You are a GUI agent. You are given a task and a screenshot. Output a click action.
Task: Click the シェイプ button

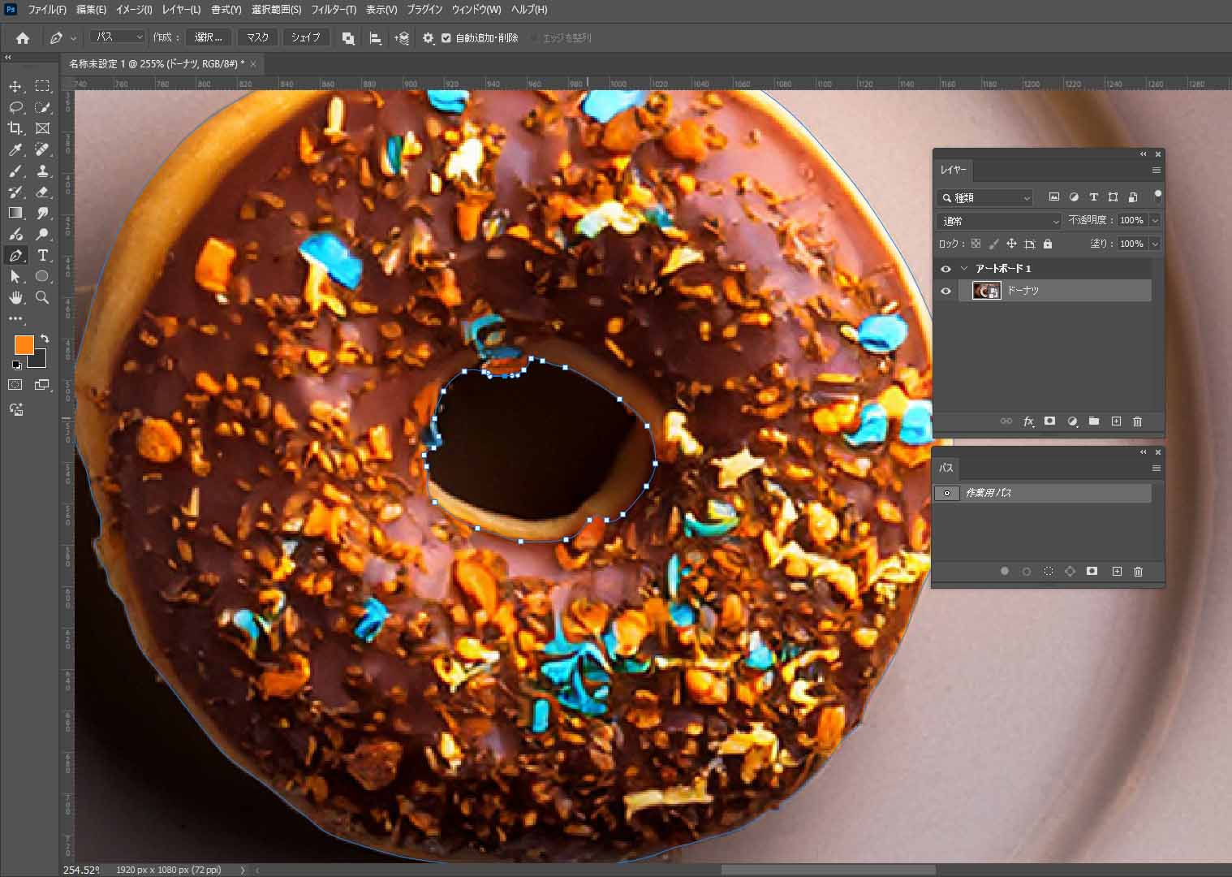[306, 37]
